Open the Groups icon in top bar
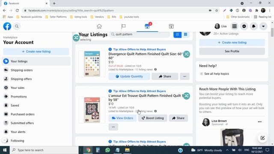This screenshot has width=274, height=154. click(x=171, y=27)
